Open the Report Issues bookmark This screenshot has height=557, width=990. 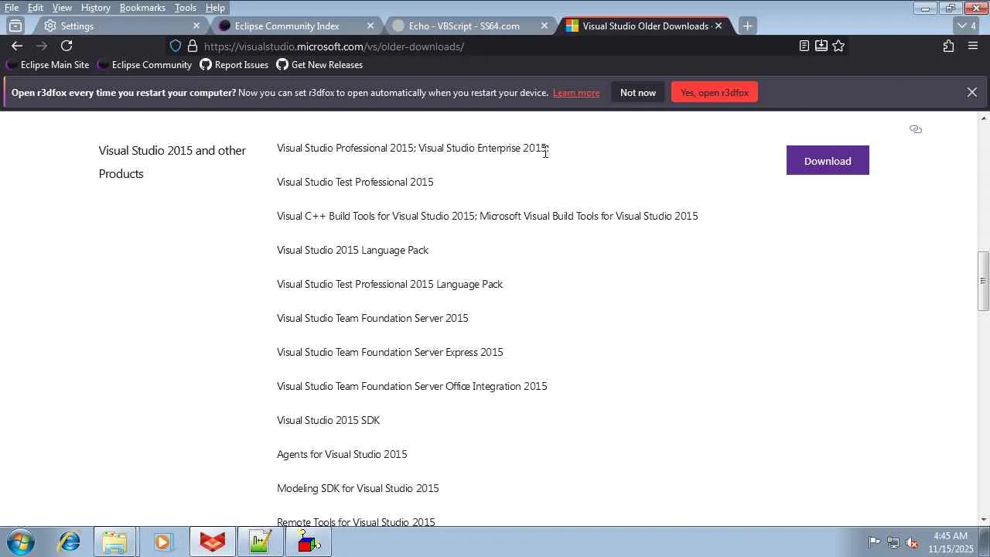pyautogui.click(x=234, y=65)
